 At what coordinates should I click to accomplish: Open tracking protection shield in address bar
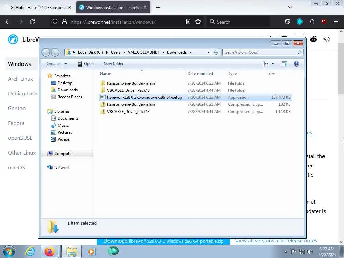coord(55,21)
